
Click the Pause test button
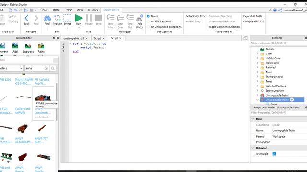coord(89,18)
